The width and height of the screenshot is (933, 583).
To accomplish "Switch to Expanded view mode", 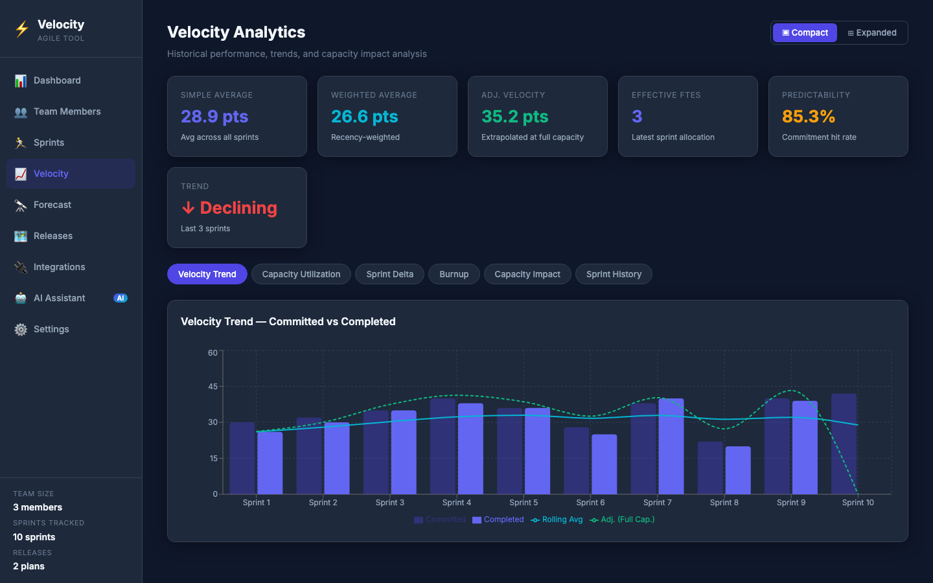I will click(x=872, y=32).
